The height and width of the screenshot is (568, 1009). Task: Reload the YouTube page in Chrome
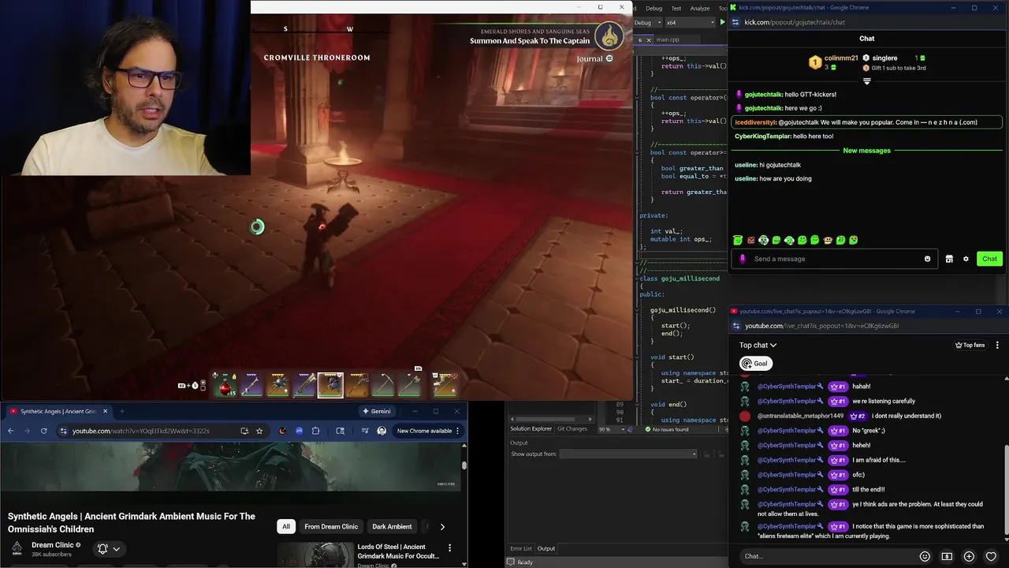pos(43,431)
